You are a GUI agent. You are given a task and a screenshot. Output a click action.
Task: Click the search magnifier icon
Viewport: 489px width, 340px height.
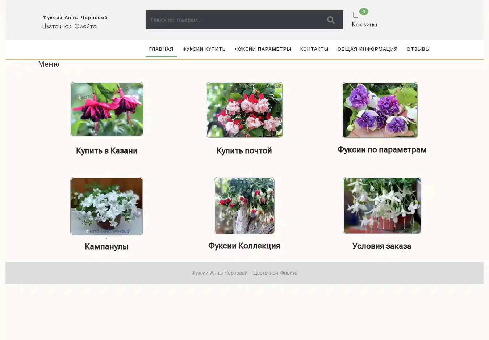click(330, 20)
